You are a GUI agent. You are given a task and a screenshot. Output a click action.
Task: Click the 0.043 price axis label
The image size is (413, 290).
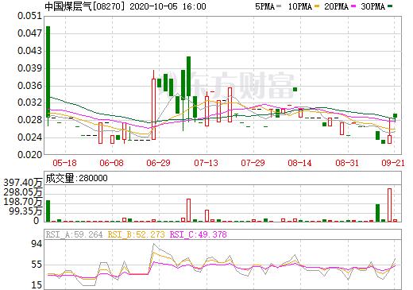point(29,51)
